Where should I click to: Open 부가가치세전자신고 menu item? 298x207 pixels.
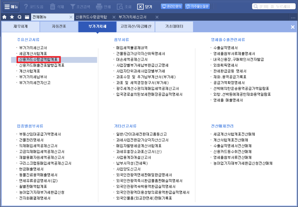(35, 83)
